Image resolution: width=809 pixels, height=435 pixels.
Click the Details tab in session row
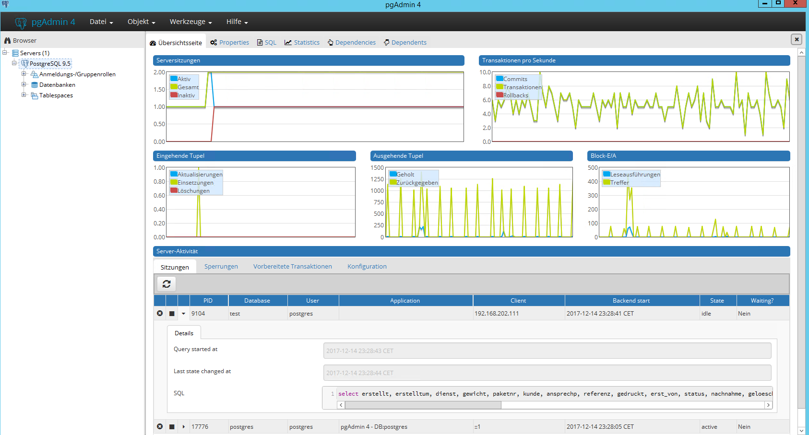click(184, 333)
